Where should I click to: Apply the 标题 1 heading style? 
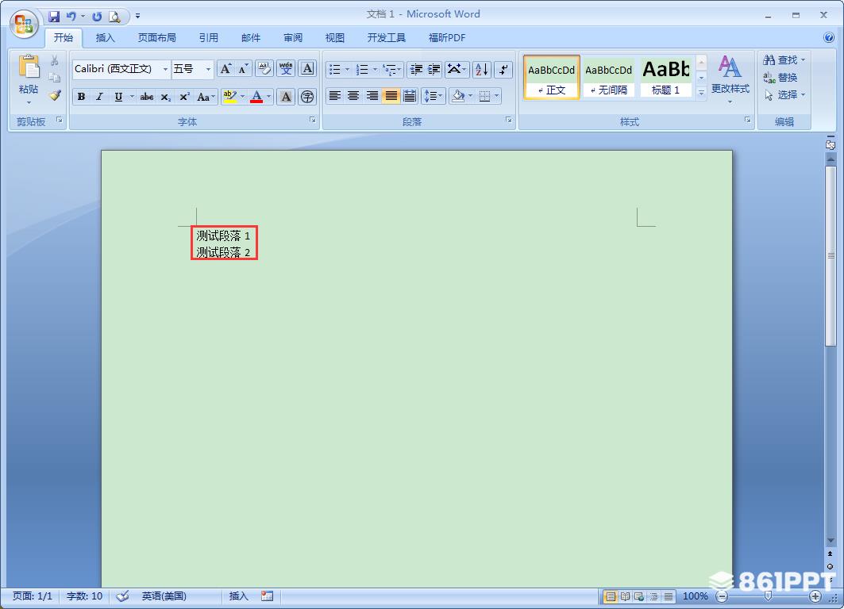coord(666,77)
